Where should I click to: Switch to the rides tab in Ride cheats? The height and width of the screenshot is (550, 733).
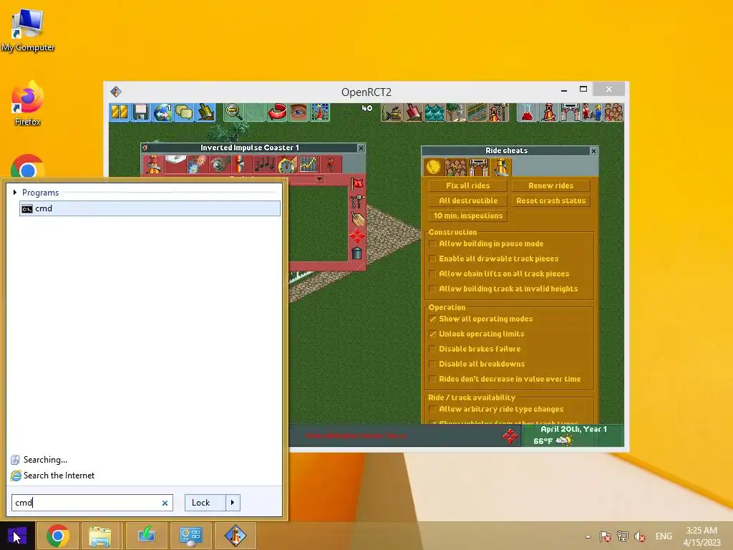[500, 167]
